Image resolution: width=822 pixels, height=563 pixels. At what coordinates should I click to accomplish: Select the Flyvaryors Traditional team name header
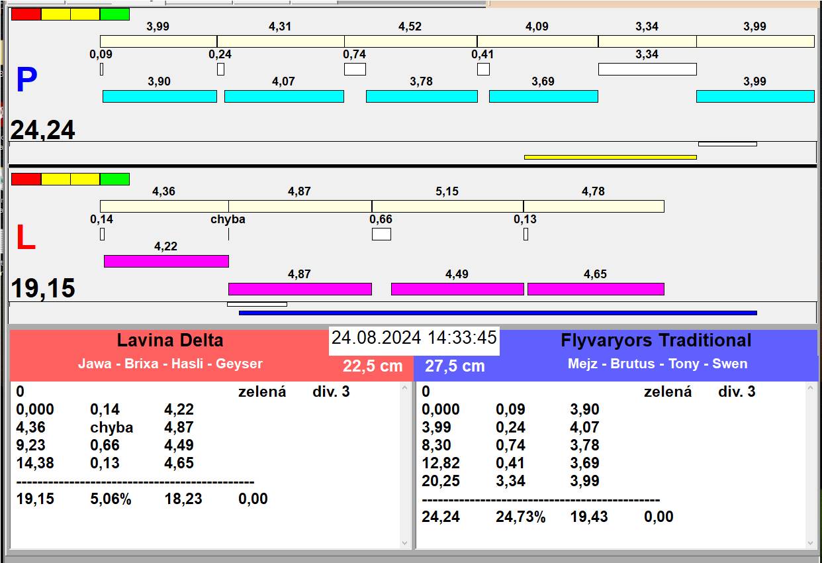[x=656, y=341]
